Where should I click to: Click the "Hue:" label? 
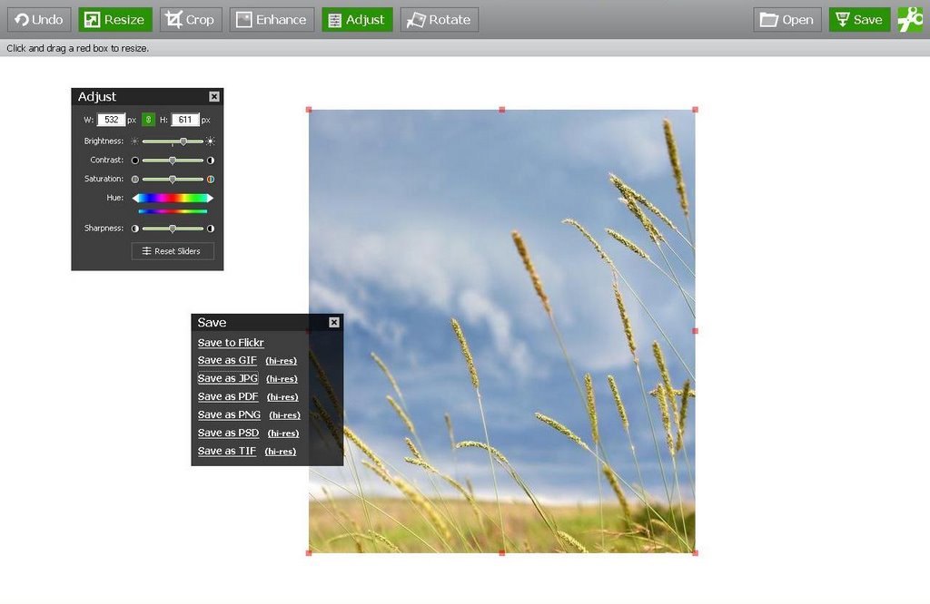coord(115,197)
